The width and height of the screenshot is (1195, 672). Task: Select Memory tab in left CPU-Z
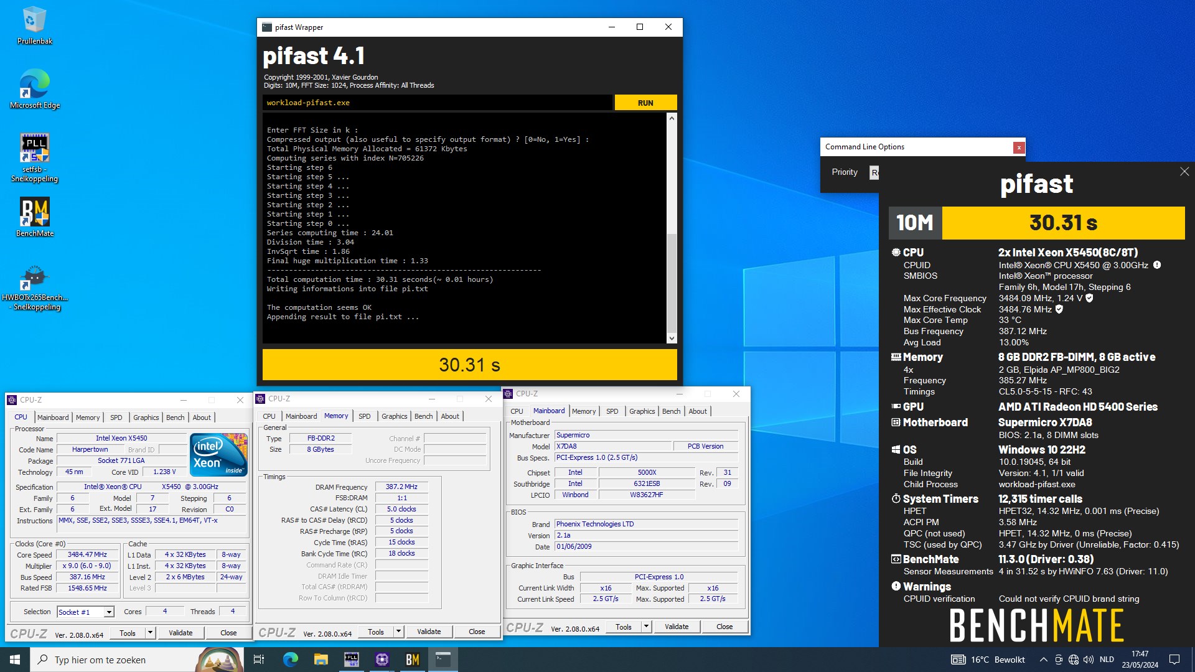(88, 418)
